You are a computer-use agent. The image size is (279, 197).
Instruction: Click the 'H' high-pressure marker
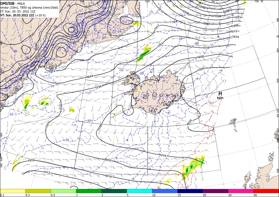pos(220,94)
